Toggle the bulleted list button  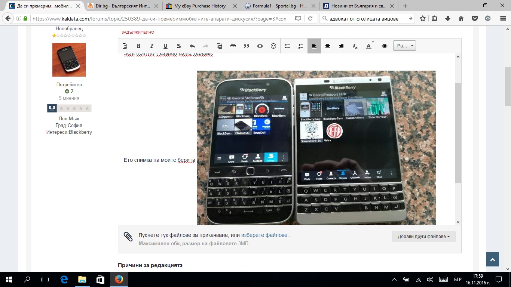point(287,46)
